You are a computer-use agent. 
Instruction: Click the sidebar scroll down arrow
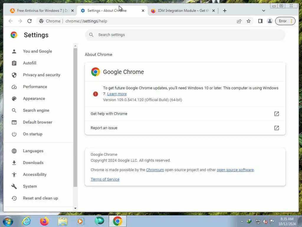75,208
